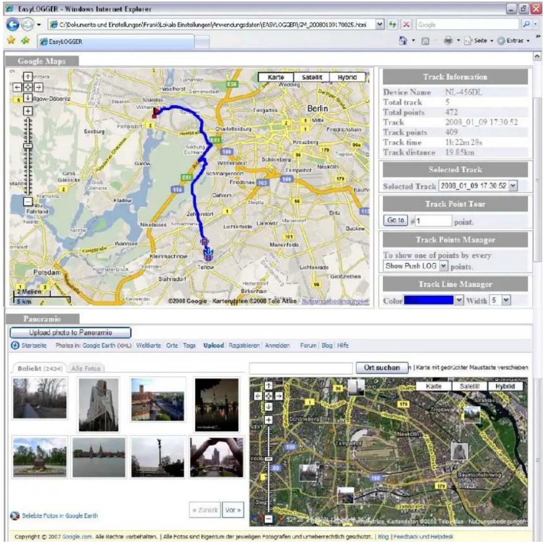Click the blue track color swatch
Image resolution: width=543 pixels, height=542 pixels.
[429, 300]
